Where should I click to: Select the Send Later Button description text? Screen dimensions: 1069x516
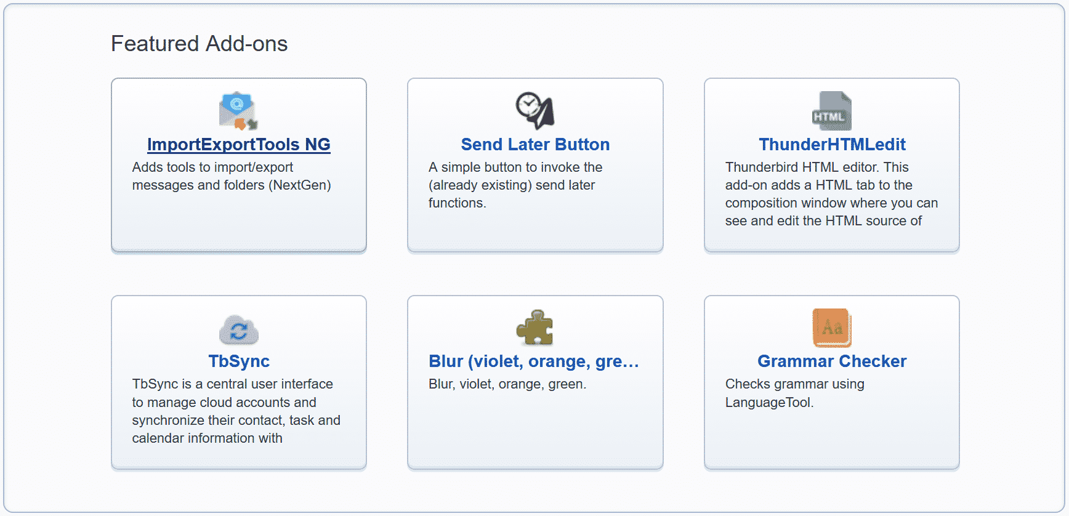click(x=515, y=185)
